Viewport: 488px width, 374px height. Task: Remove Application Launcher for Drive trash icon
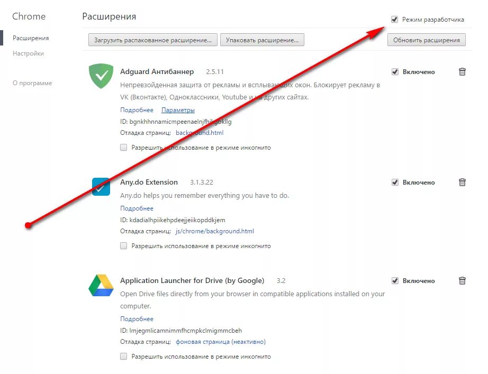[462, 281]
